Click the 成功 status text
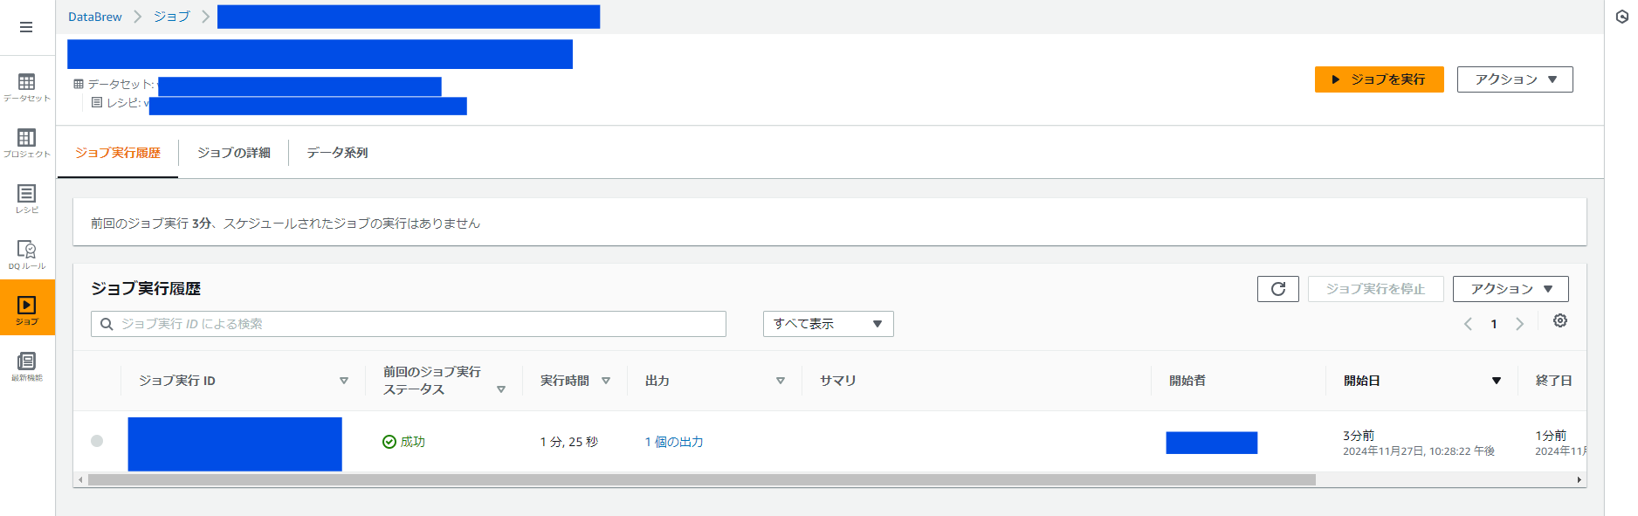1638x516 pixels. [413, 442]
